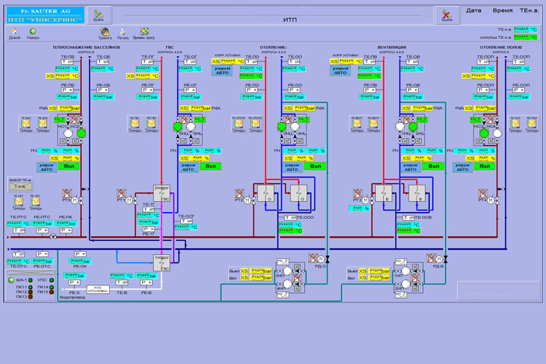Image resolution: width=546 pixels, height=364 pixels.
Task: Open the РЕ СЕТ Тренды chart icon
Action: click(x=35, y=202)
